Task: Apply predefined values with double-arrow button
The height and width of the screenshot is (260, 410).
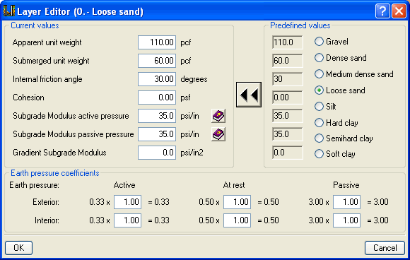Action: 249,95
